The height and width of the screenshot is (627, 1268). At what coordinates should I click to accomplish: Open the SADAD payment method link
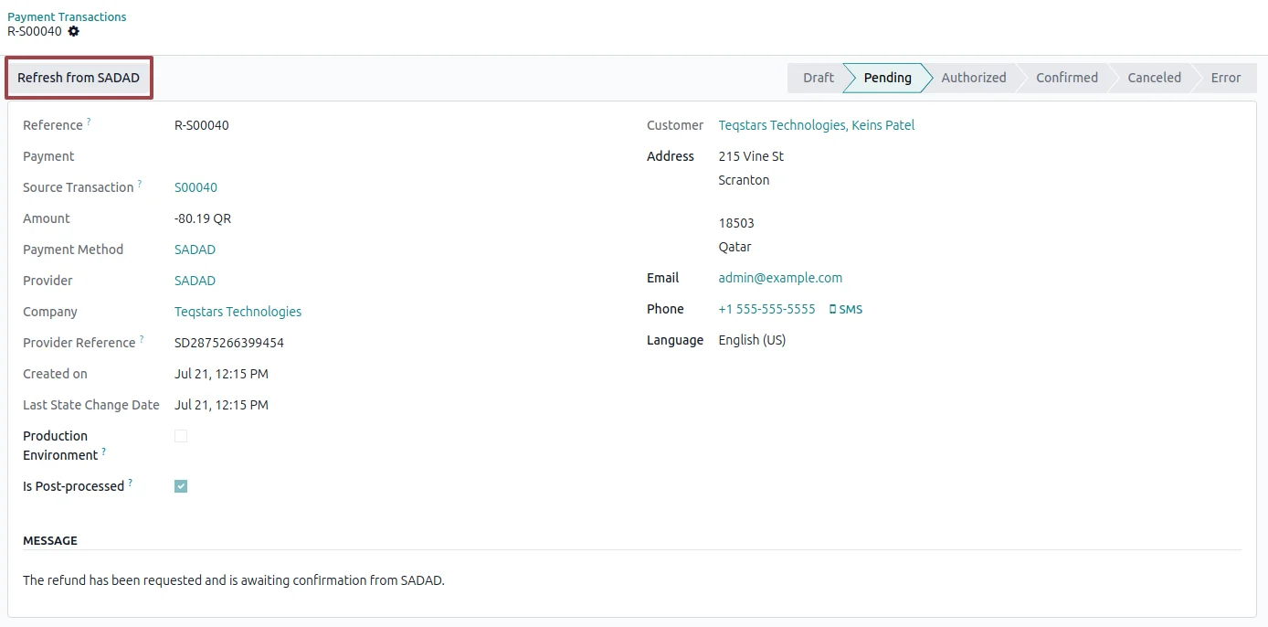click(195, 250)
